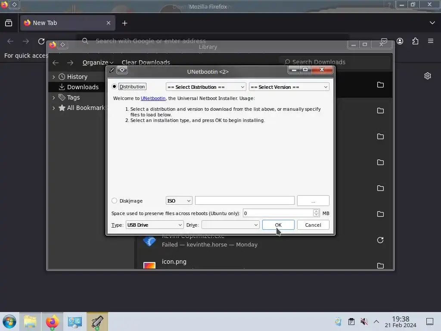Click the OK button in UNetbootin
This screenshot has width=441, height=331.
coord(278,225)
